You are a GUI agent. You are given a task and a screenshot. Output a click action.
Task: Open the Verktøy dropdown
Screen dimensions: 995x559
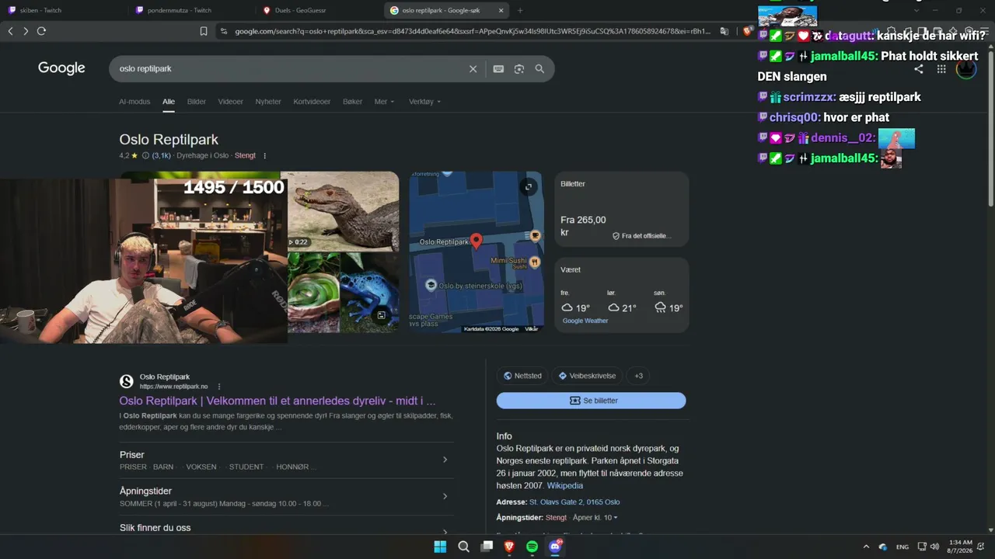click(424, 102)
